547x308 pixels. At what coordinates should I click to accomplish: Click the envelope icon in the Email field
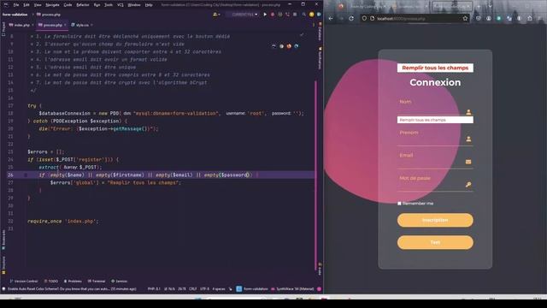(468, 162)
